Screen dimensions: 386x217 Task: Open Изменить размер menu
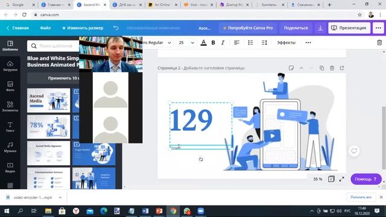coord(83,28)
